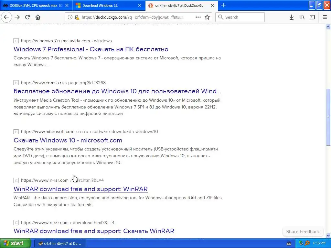Screen dimensions: 331x248
Task: Click www.microsoft.com ru-ru software-download URL
Action: [90, 132]
